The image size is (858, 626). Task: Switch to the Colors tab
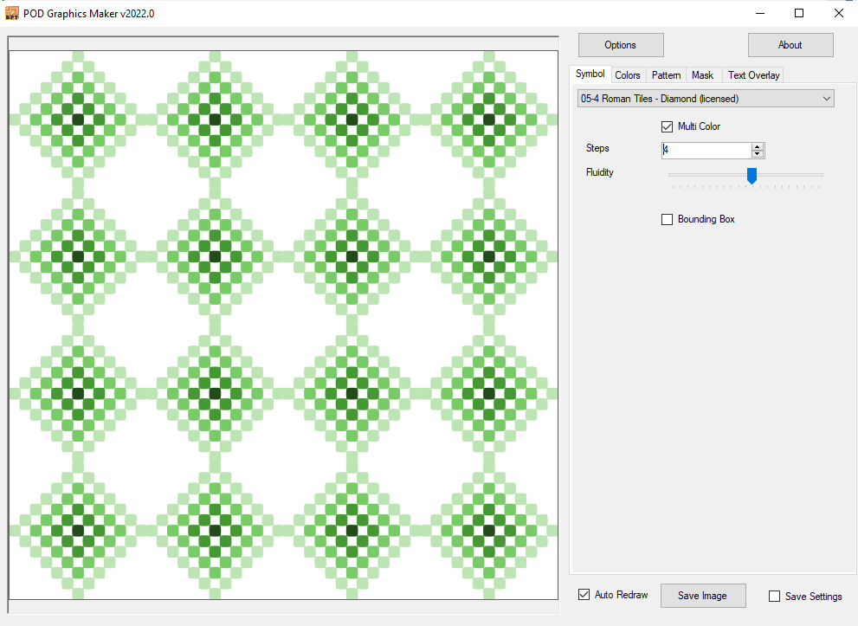pos(628,75)
